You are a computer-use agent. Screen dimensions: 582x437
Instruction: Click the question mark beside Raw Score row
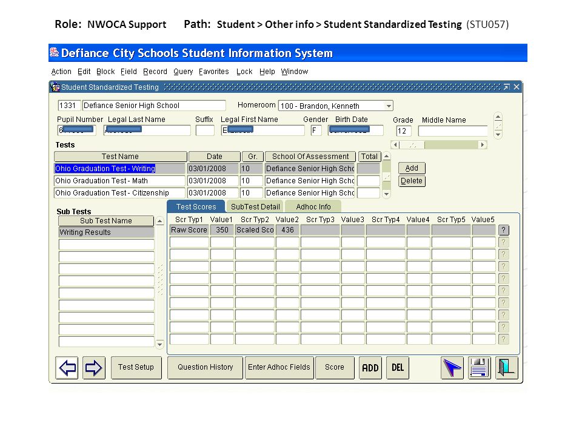503,230
